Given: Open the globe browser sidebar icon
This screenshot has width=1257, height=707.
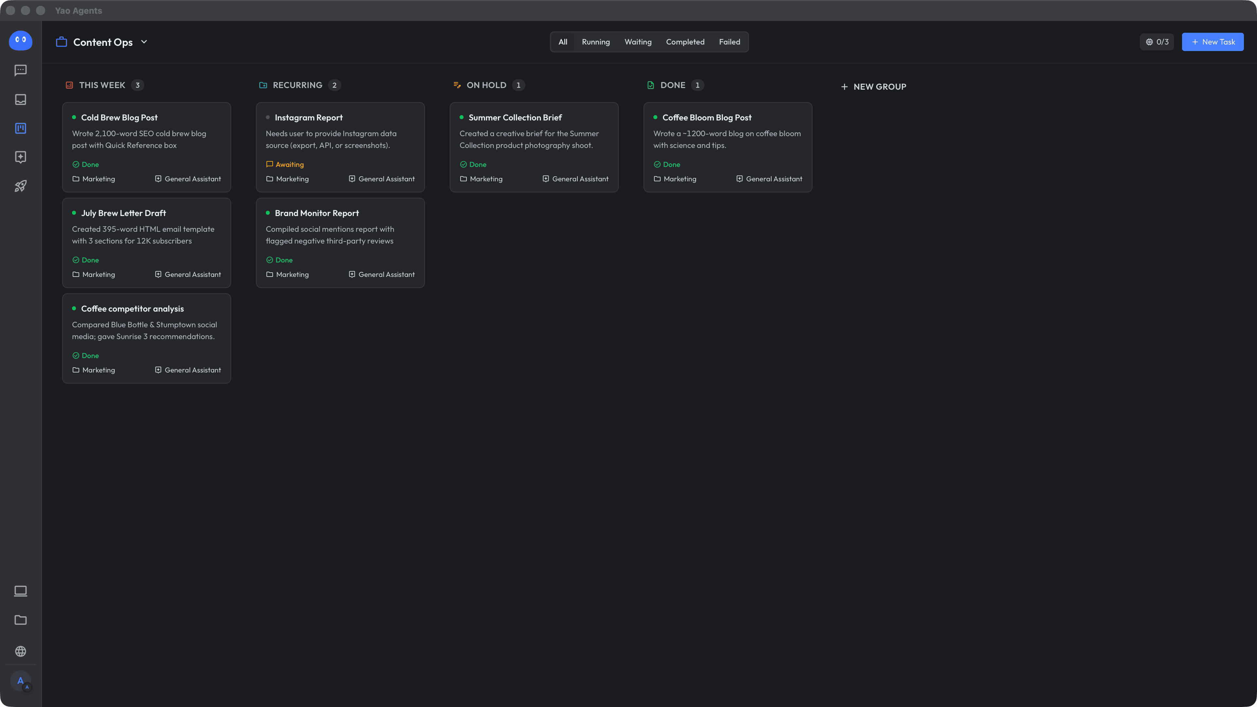Looking at the screenshot, I should tap(21, 651).
